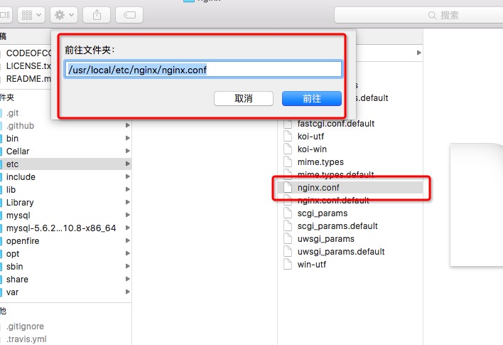Select the mysql folder
This screenshot has height=345, width=503.
18,216
